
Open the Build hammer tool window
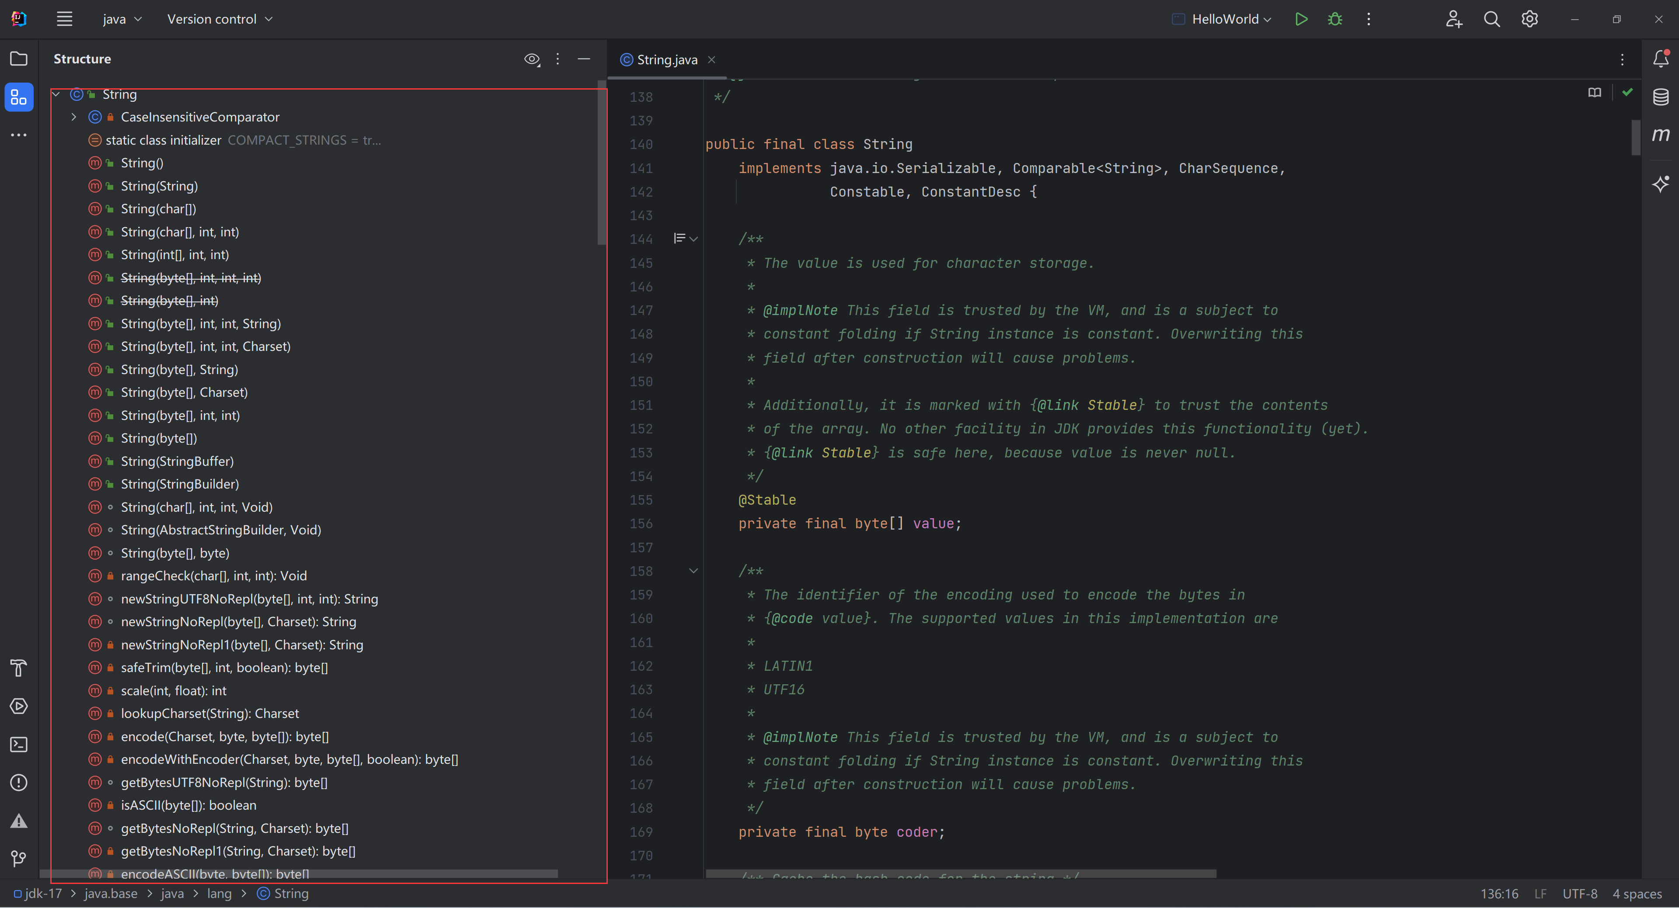[19, 668]
